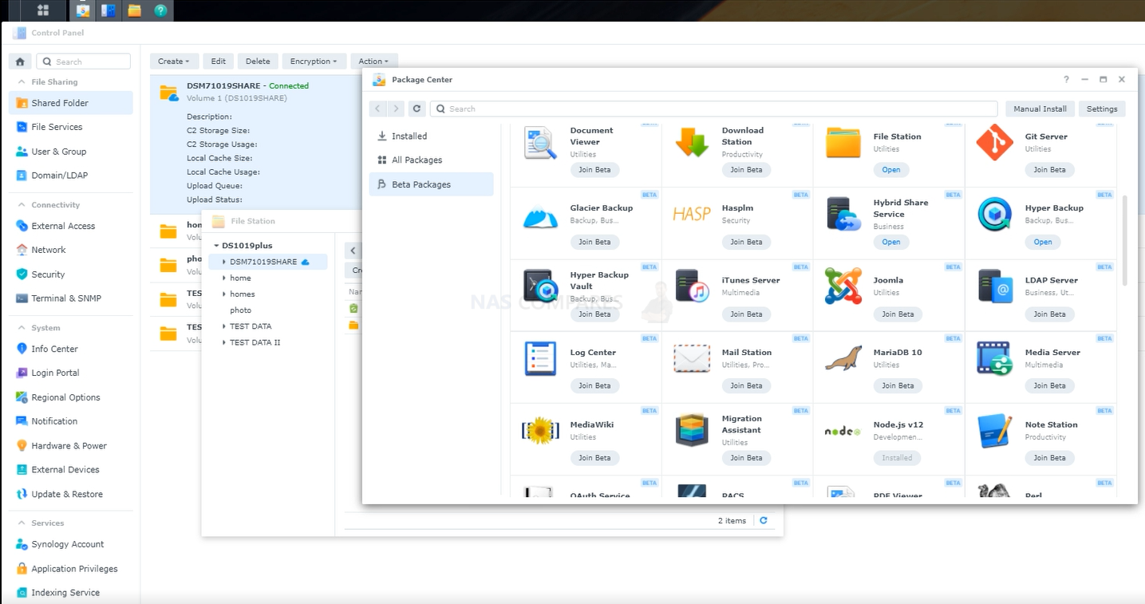The height and width of the screenshot is (604, 1145).
Task: Click the Mail Station envelope icon
Action: 692,358
